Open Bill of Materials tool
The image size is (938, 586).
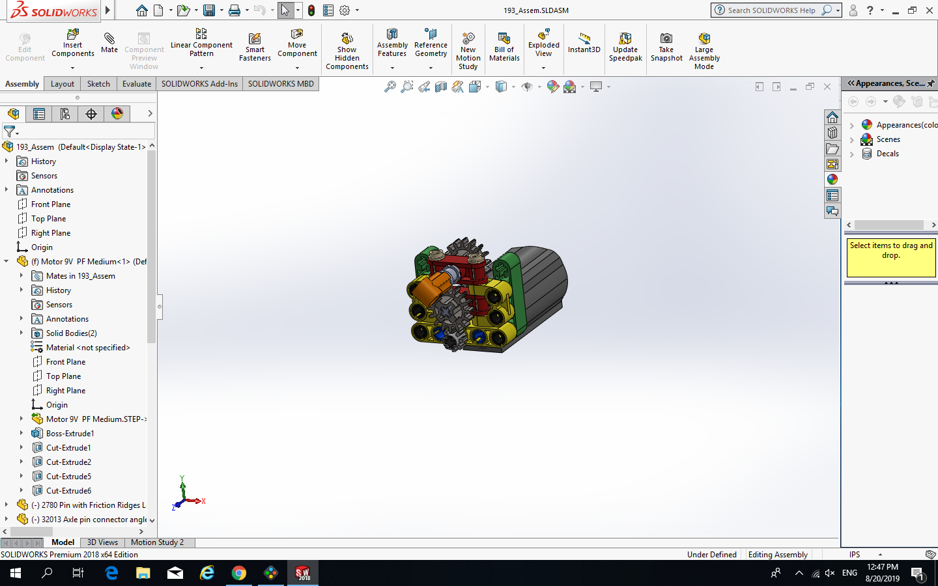click(x=504, y=47)
